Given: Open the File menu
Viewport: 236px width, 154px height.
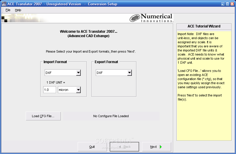Looking at the screenshot, I should [8, 10].
